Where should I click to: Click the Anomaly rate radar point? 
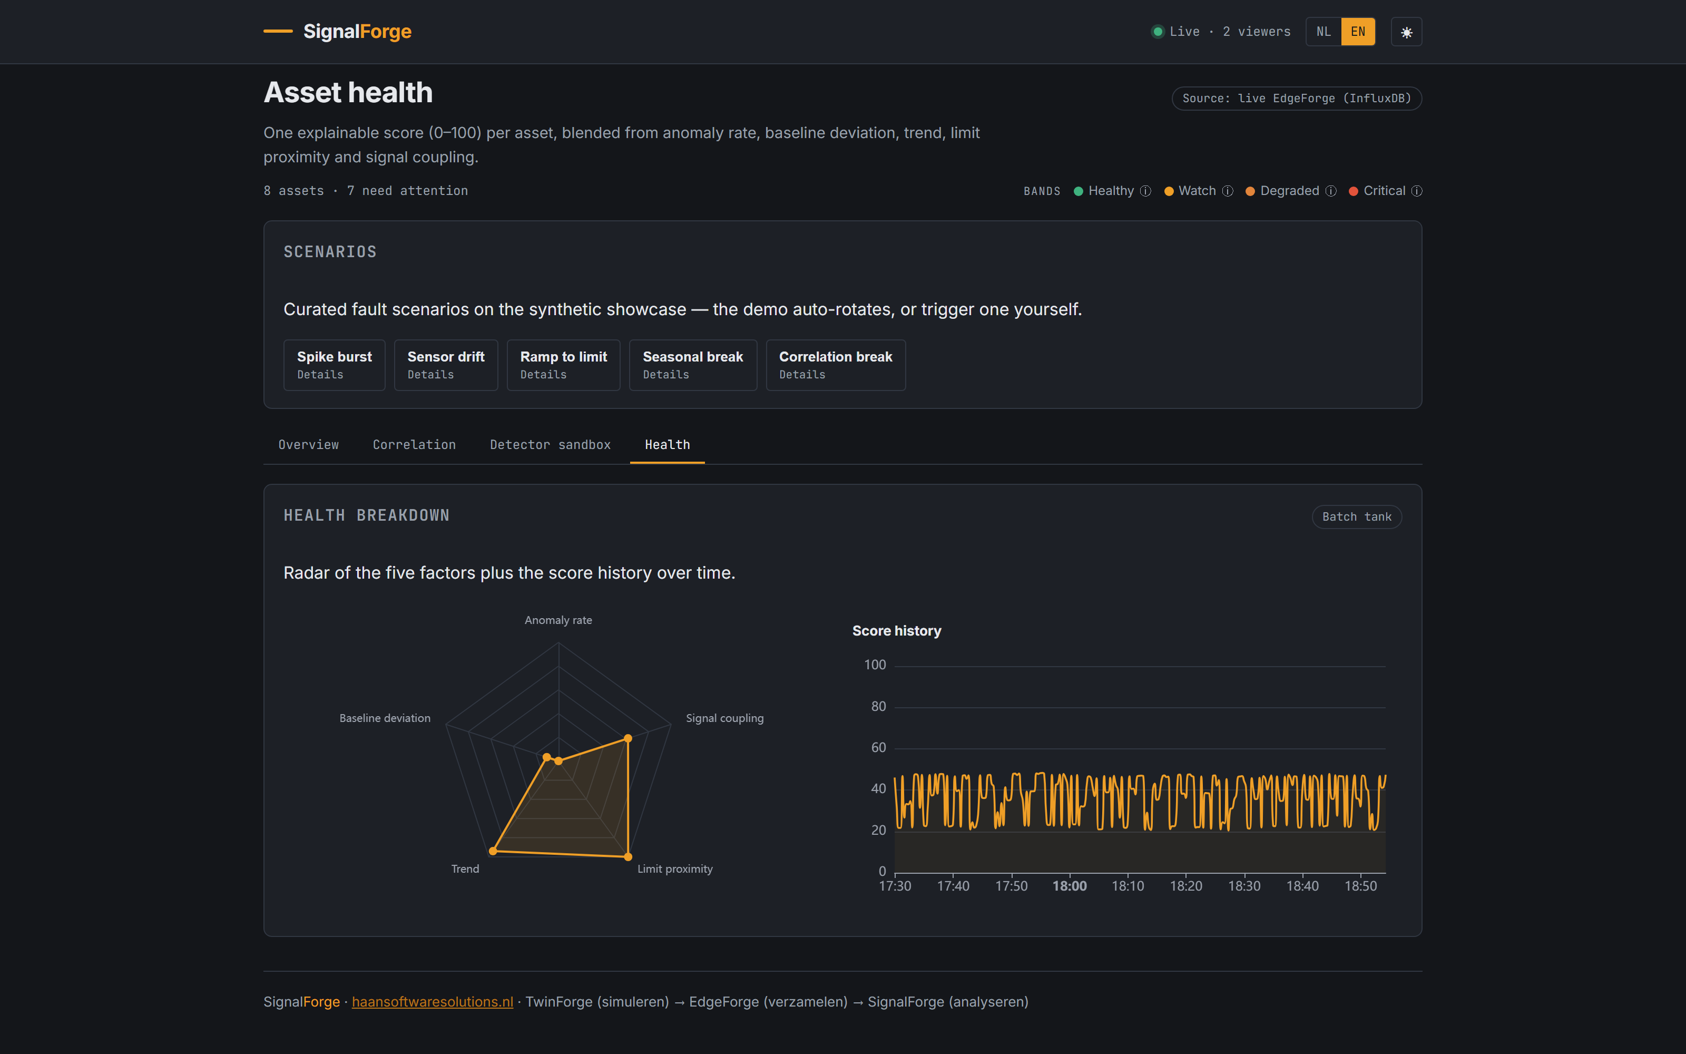(558, 761)
